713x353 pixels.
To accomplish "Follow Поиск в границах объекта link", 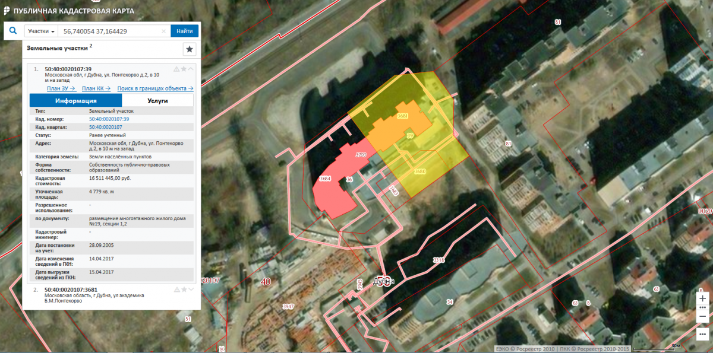I will point(156,88).
